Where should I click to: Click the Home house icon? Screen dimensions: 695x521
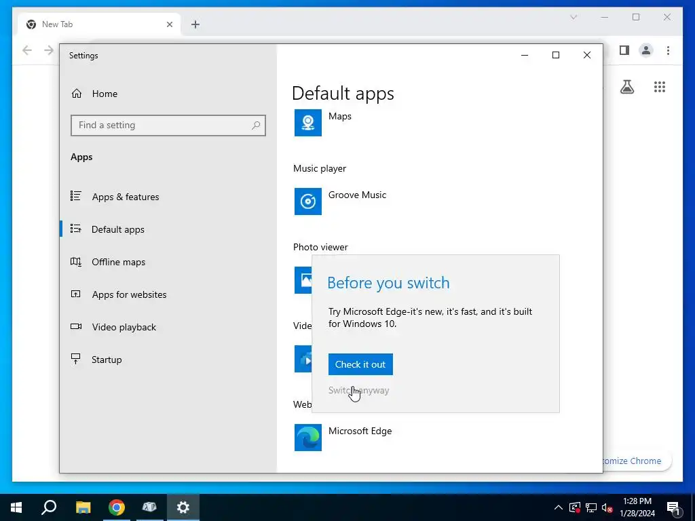pyautogui.click(x=77, y=93)
